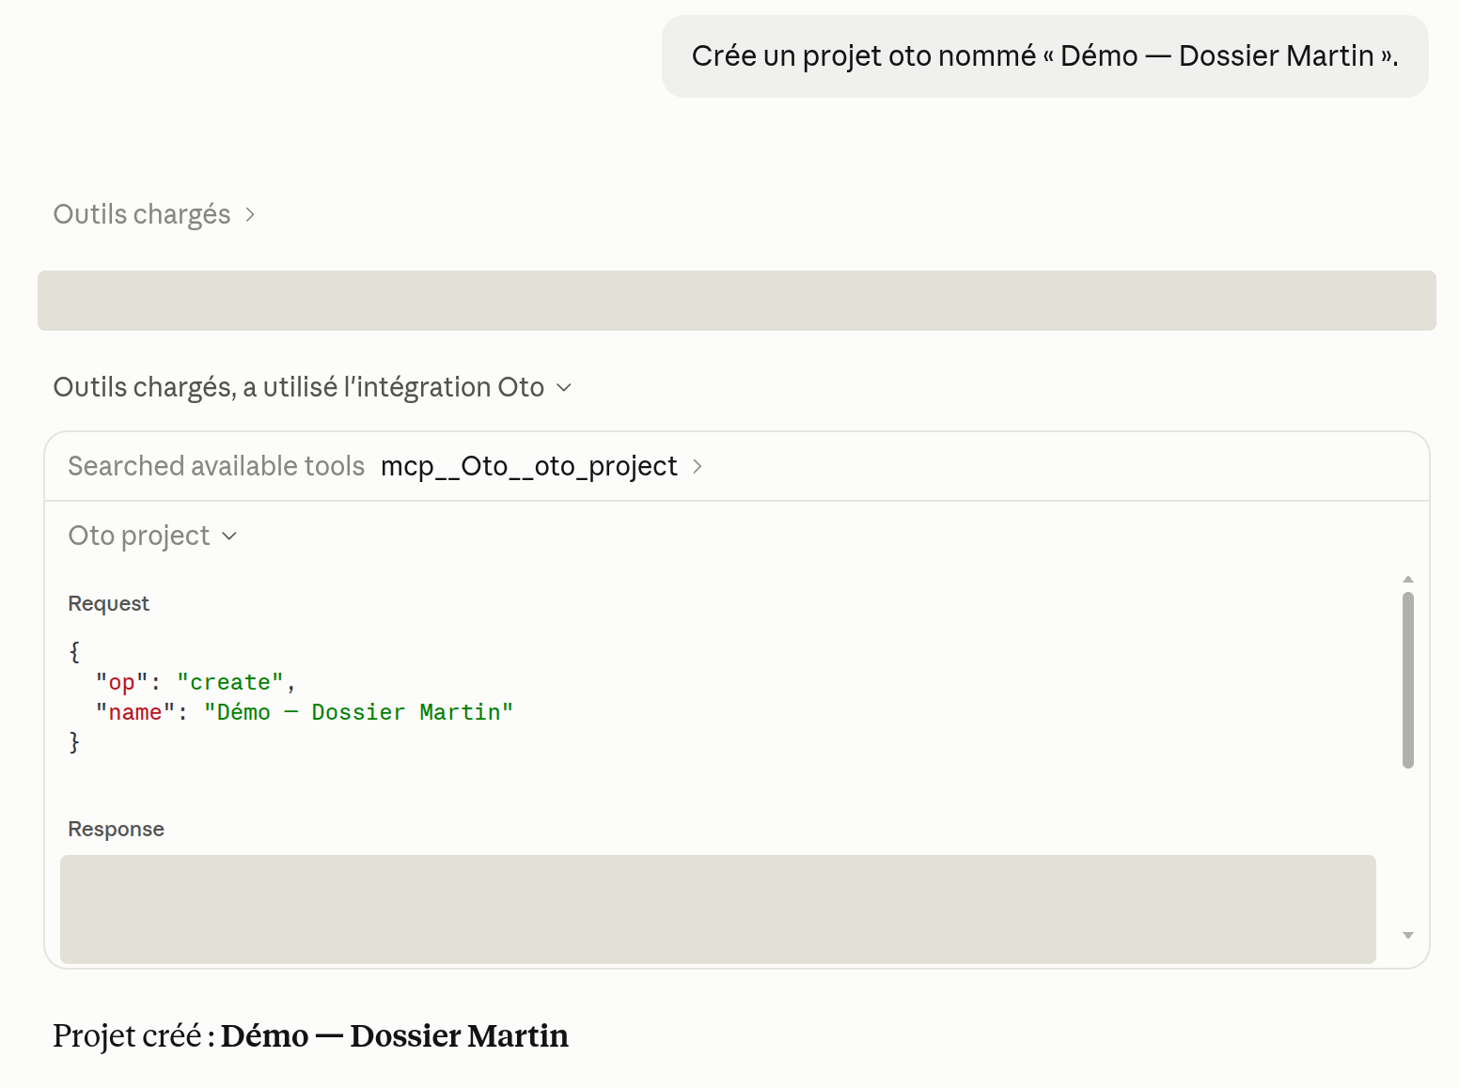
Task: Click the scrollbar up arrow in tool panel
Action: tap(1408, 579)
